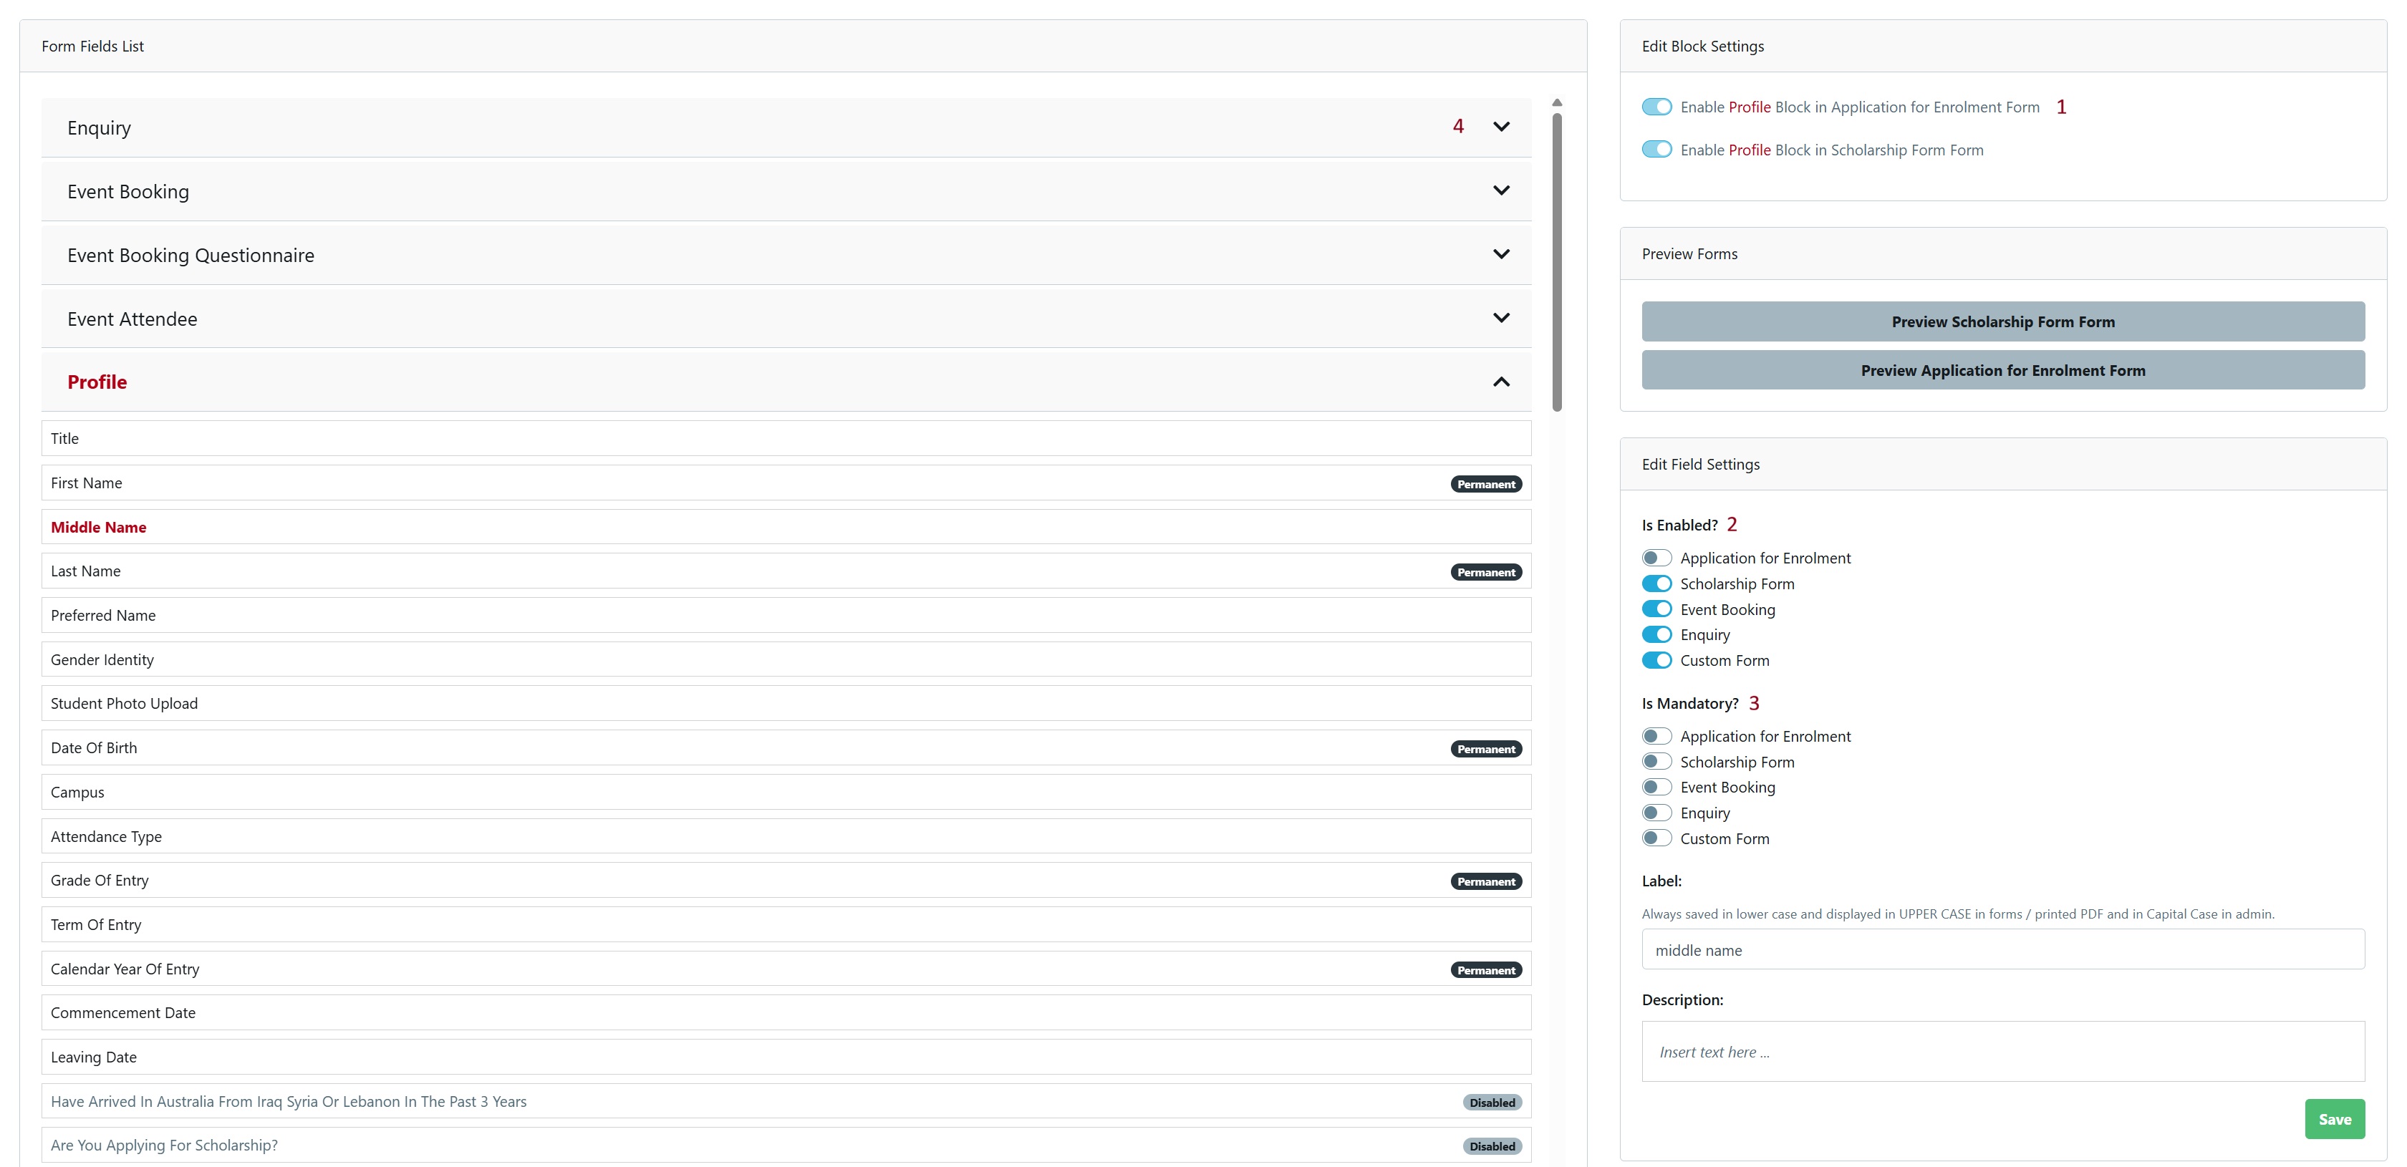Click scrollbar up arrow in fields list
Screen dimensions: 2407x1167
[1557, 103]
